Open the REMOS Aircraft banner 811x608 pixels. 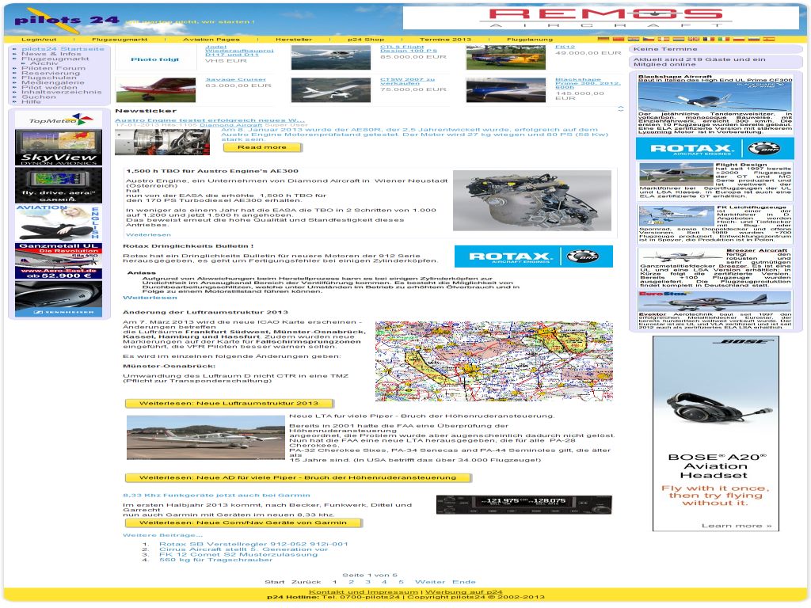point(601,17)
